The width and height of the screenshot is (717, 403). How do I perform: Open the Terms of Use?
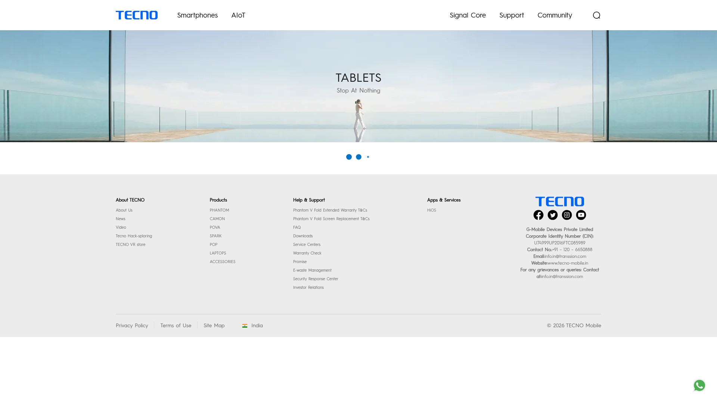click(176, 326)
